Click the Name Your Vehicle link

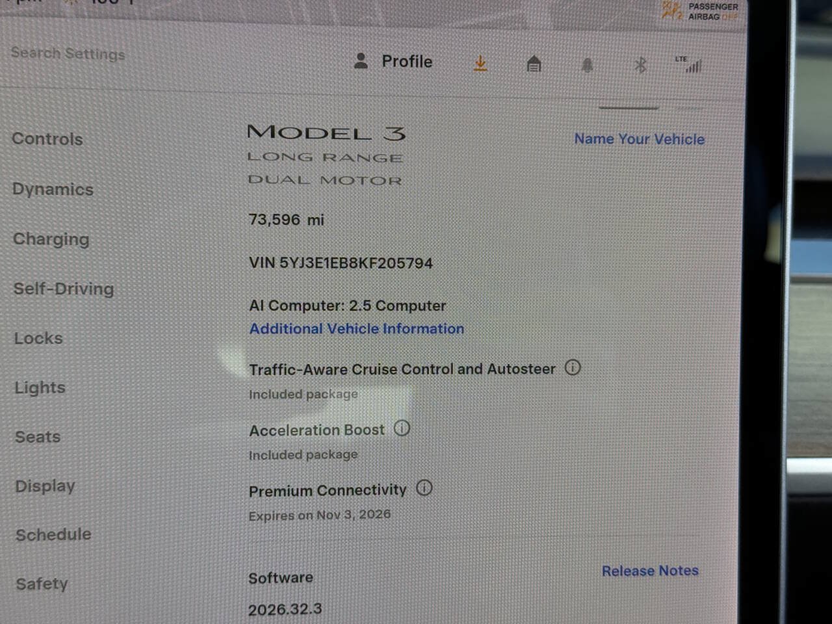[x=640, y=139]
